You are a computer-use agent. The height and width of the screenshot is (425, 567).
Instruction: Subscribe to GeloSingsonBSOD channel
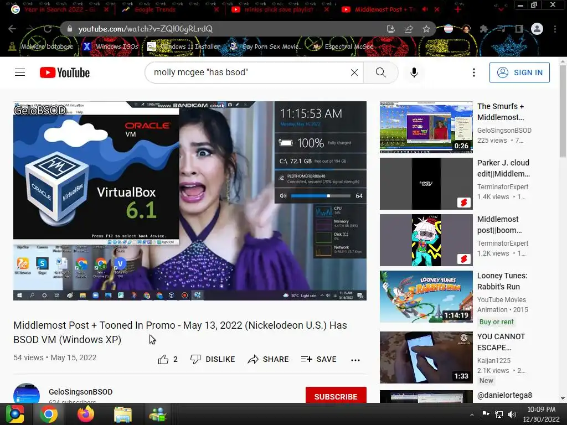click(336, 396)
